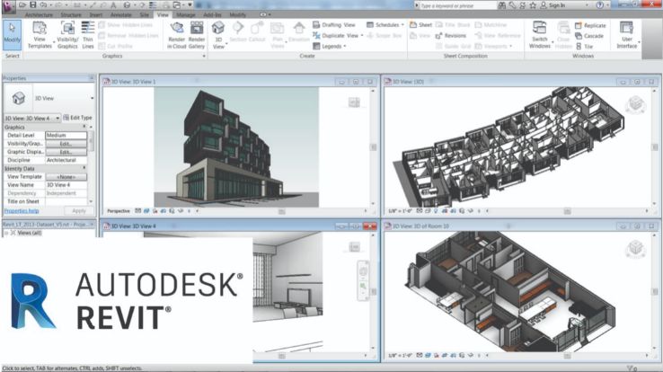The height and width of the screenshot is (372, 663).
Task: Click the Open folder quick access icon
Action: (22, 5)
